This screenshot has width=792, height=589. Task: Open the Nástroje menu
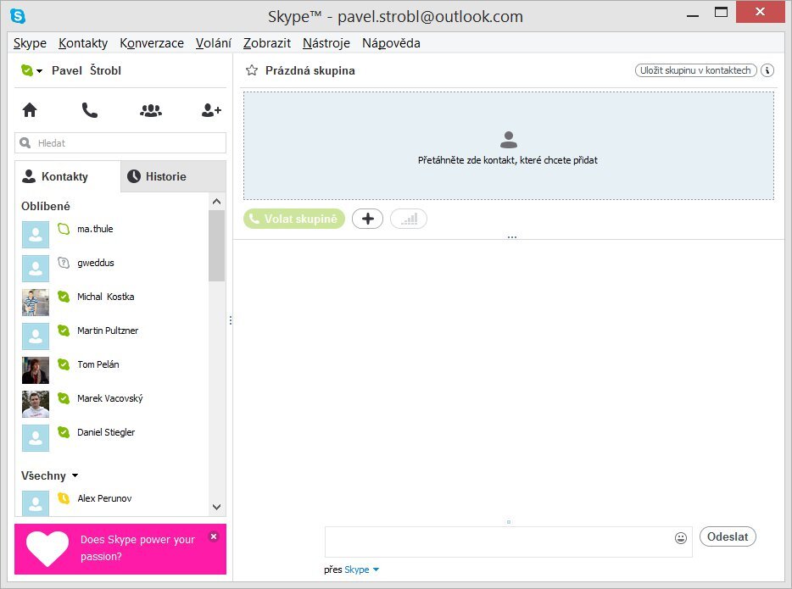click(x=326, y=42)
